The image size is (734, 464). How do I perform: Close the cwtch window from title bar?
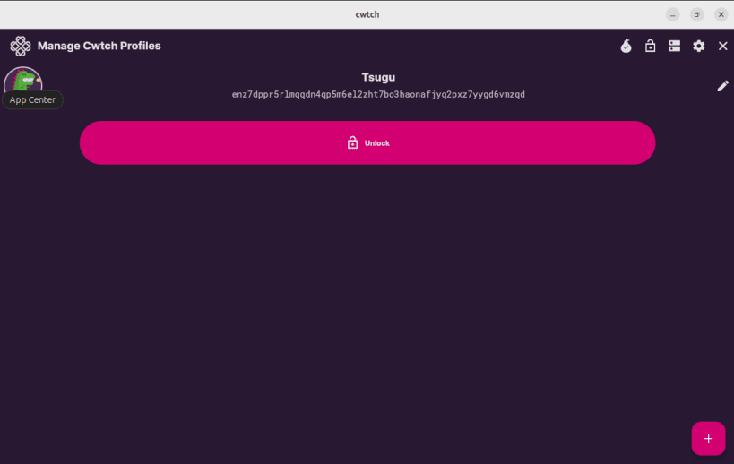pos(721,14)
